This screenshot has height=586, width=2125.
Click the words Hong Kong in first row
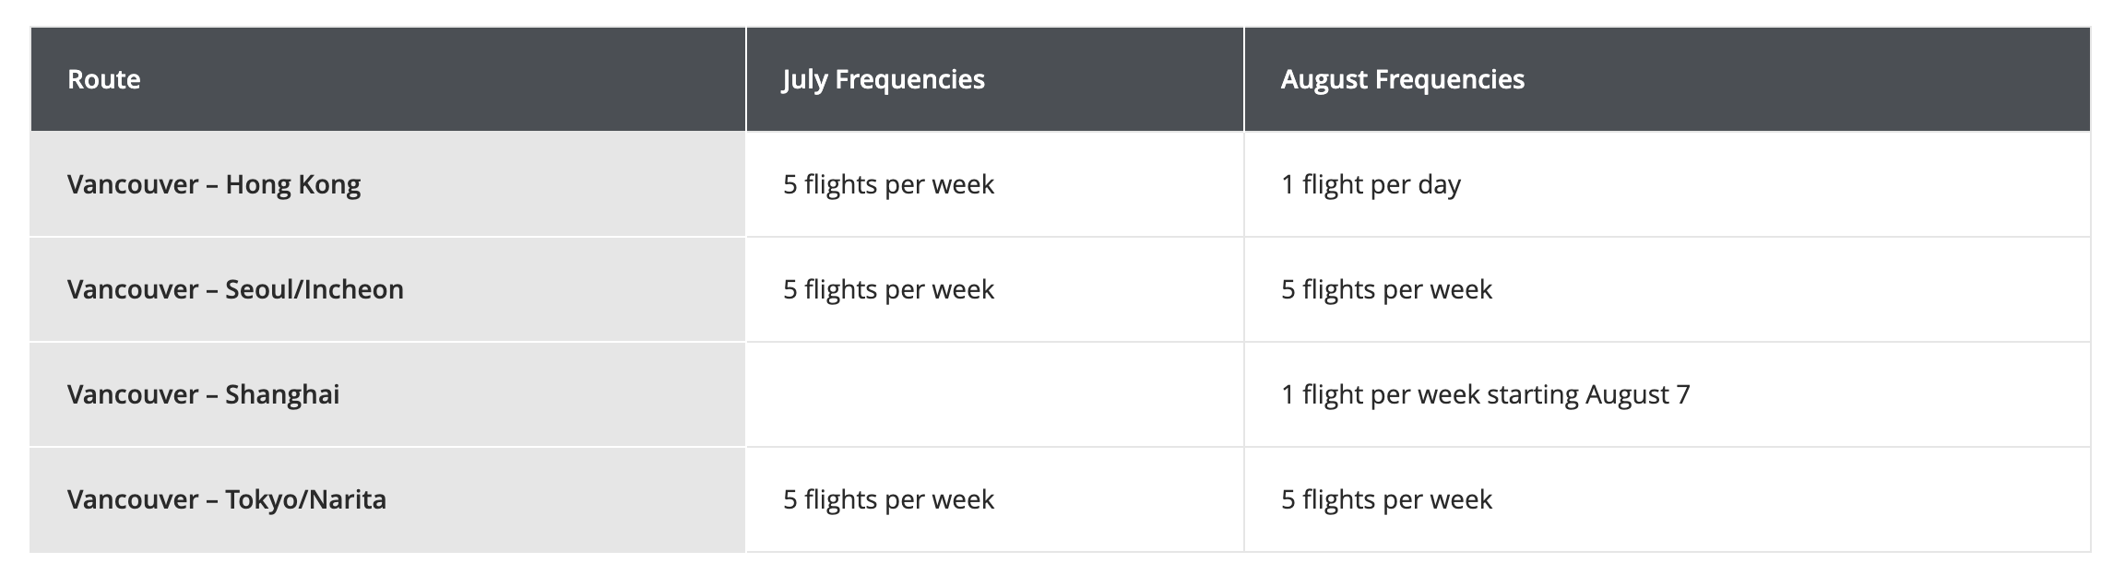coord(293,185)
